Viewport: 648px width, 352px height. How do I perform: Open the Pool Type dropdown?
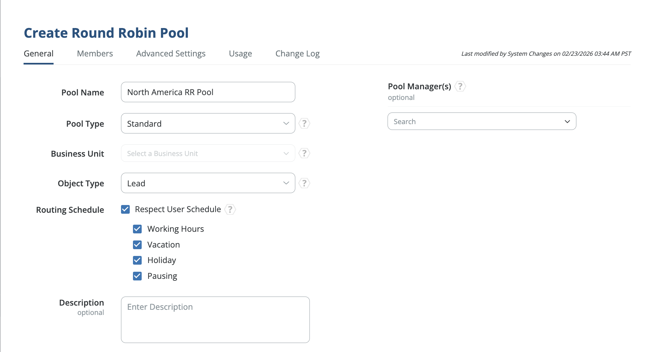point(208,123)
